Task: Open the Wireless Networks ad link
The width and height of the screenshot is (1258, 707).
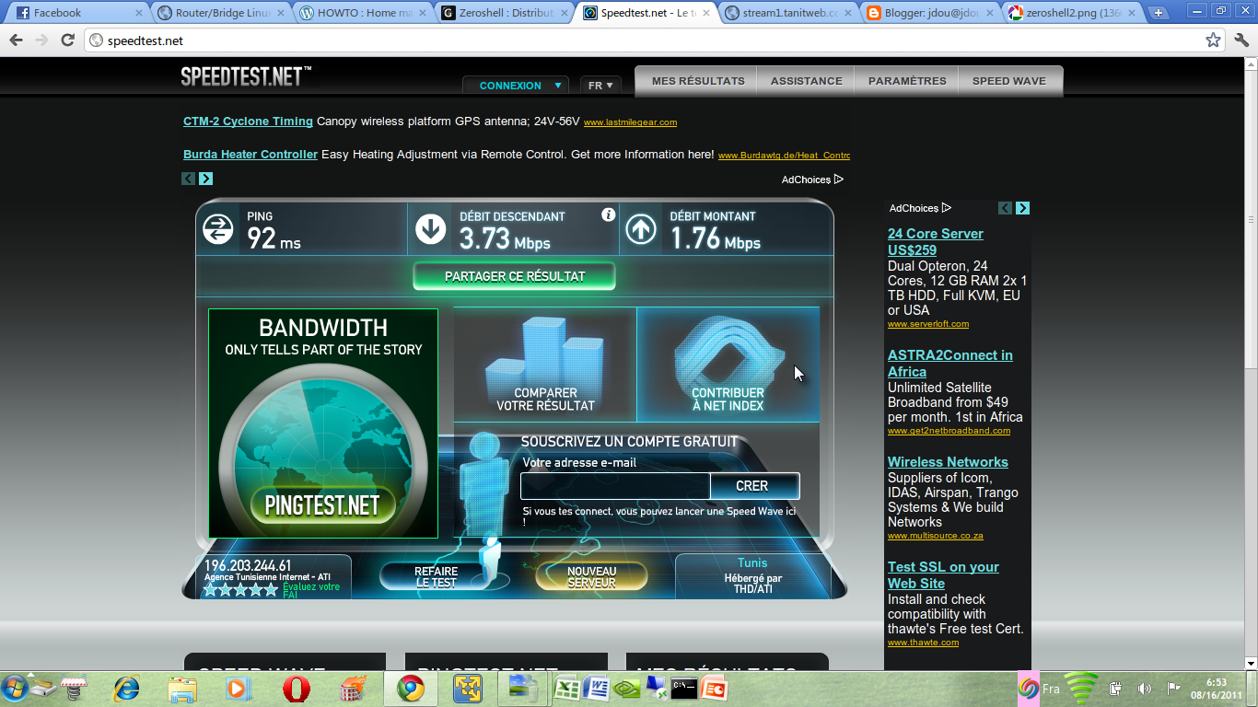Action: (x=948, y=462)
